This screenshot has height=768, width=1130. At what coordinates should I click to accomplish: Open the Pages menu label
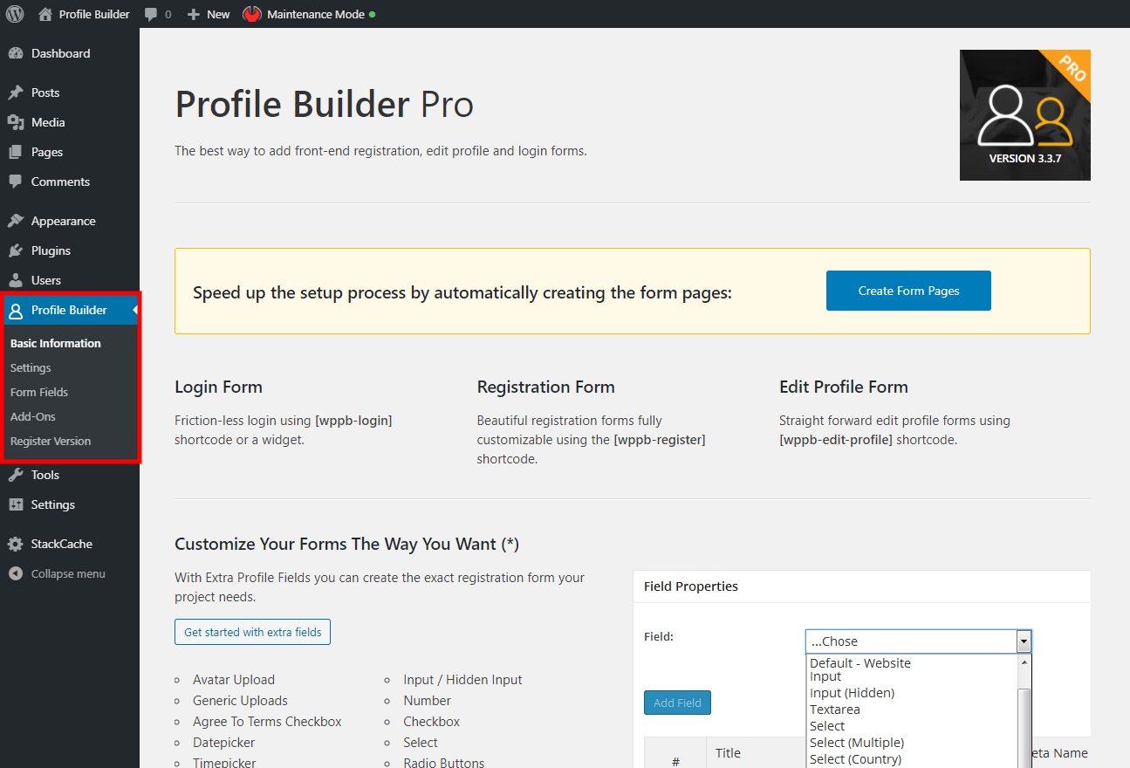pos(47,152)
